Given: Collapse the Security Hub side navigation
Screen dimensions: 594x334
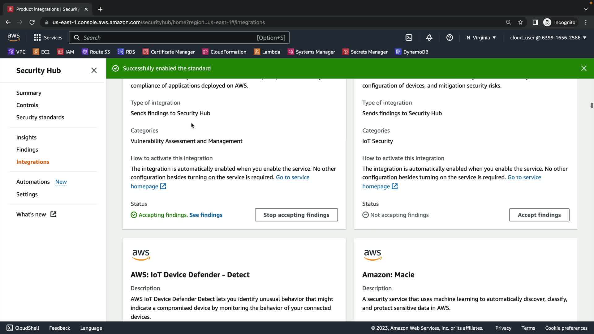Looking at the screenshot, I should click(94, 71).
